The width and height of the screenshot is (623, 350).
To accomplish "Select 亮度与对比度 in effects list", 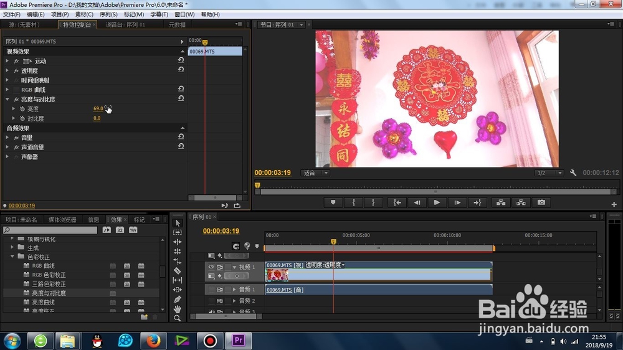I will pyautogui.click(x=49, y=293).
